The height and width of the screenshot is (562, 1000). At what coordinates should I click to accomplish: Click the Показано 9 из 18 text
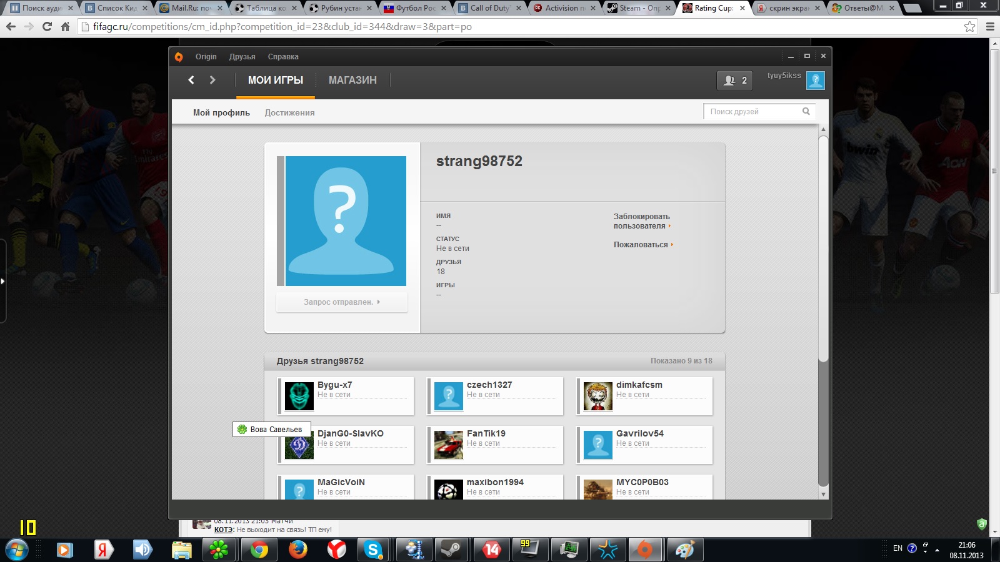tap(681, 361)
